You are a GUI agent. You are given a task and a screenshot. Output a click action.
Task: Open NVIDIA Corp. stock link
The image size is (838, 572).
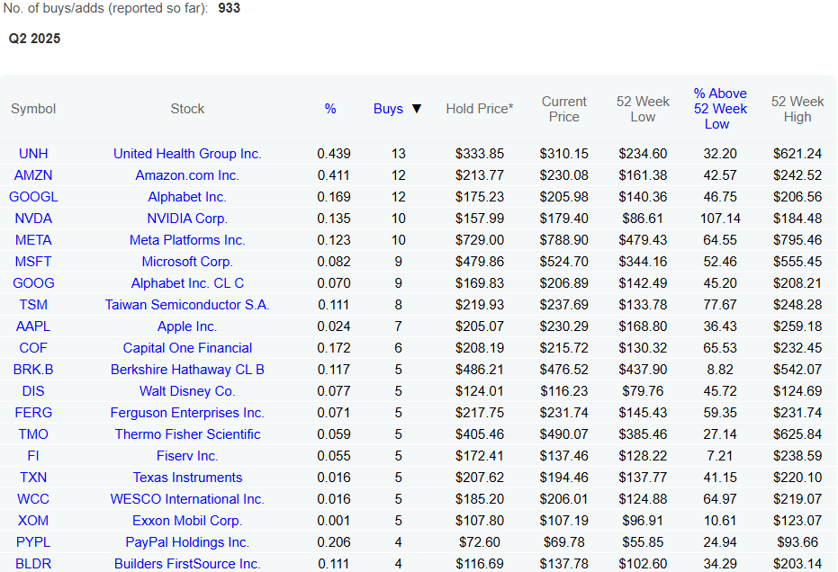pos(187,219)
